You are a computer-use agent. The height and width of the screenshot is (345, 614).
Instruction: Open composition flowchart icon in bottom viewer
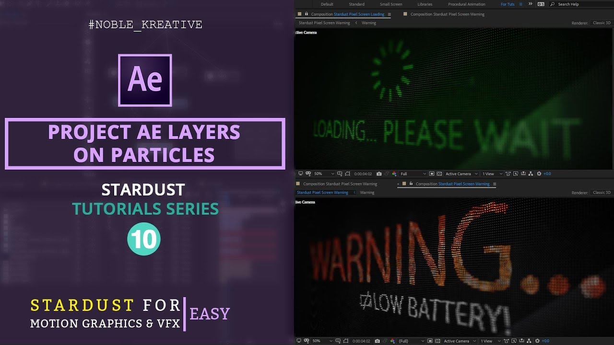[x=529, y=341]
